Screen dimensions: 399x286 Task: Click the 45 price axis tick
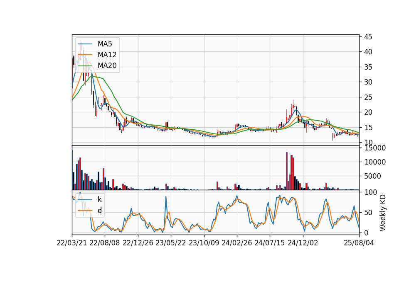point(368,37)
